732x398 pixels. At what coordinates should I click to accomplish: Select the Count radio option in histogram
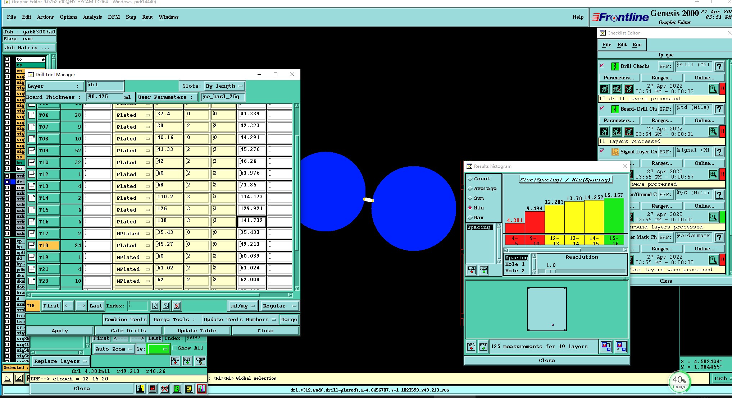[470, 179]
